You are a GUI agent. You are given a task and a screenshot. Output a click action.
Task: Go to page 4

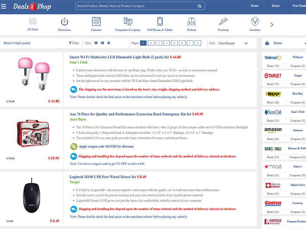pyautogui.click(x=167, y=43)
